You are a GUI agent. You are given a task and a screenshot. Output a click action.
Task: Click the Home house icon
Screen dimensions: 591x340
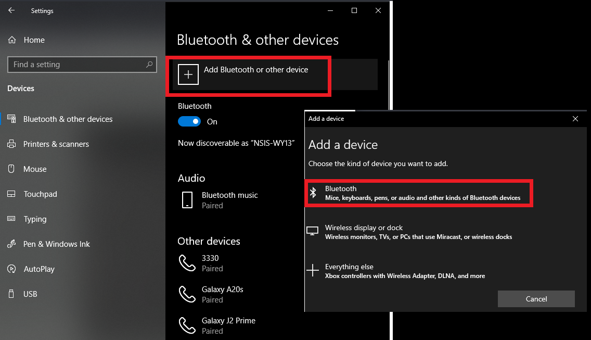(12, 40)
